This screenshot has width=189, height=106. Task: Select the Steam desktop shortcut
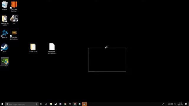(x=5, y=48)
